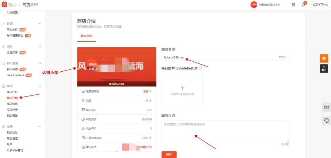Click the 商店评价 star icon
This screenshot has width=331, height=158.
(83, 129)
